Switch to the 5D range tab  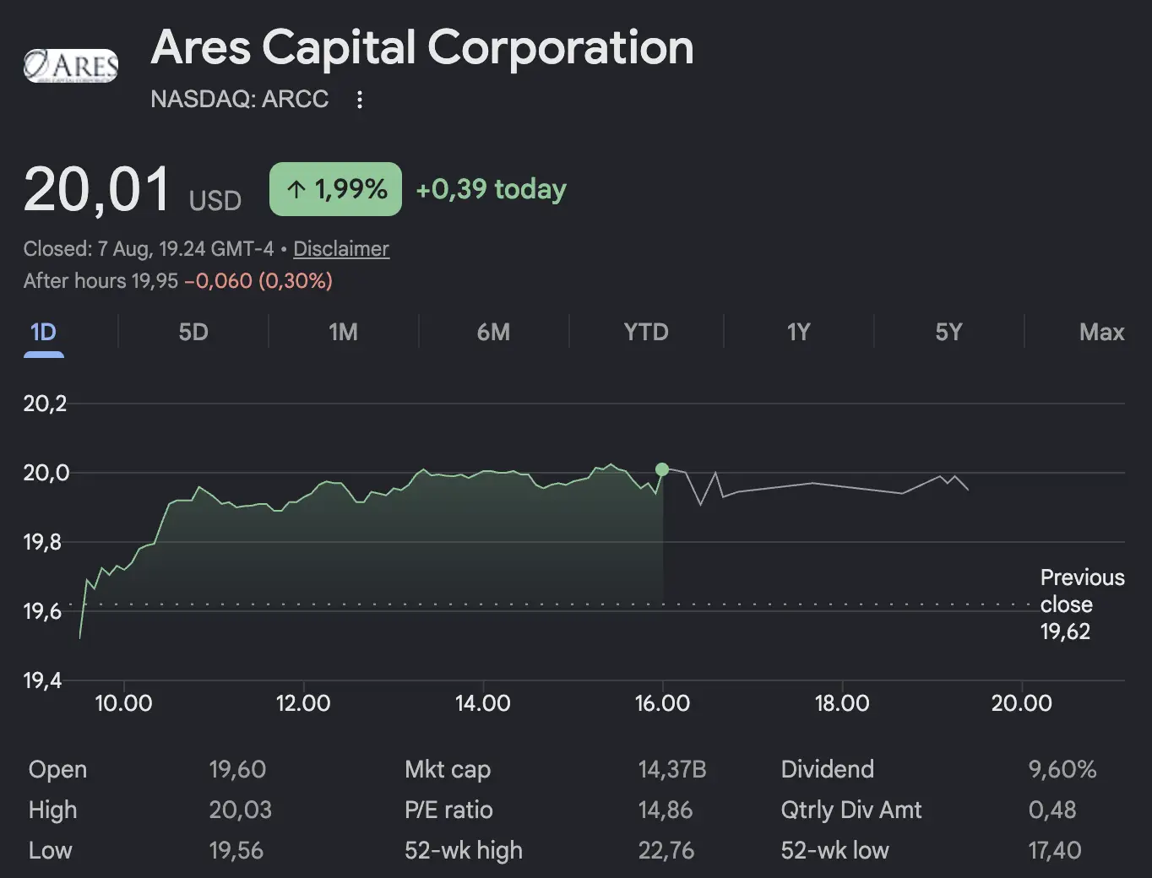pyautogui.click(x=193, y=333)
